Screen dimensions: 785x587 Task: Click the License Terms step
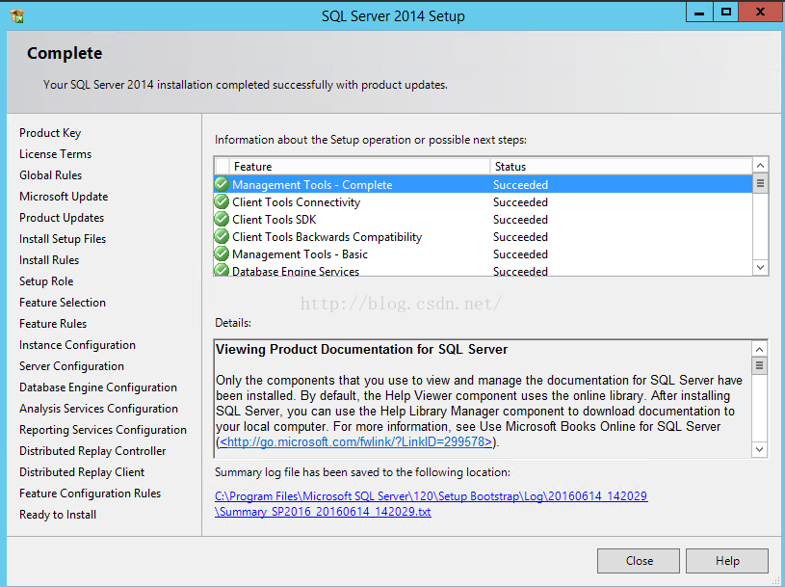(x=56, y=154)
